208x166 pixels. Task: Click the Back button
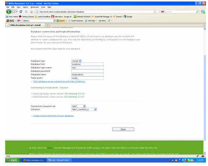[123, 129]
